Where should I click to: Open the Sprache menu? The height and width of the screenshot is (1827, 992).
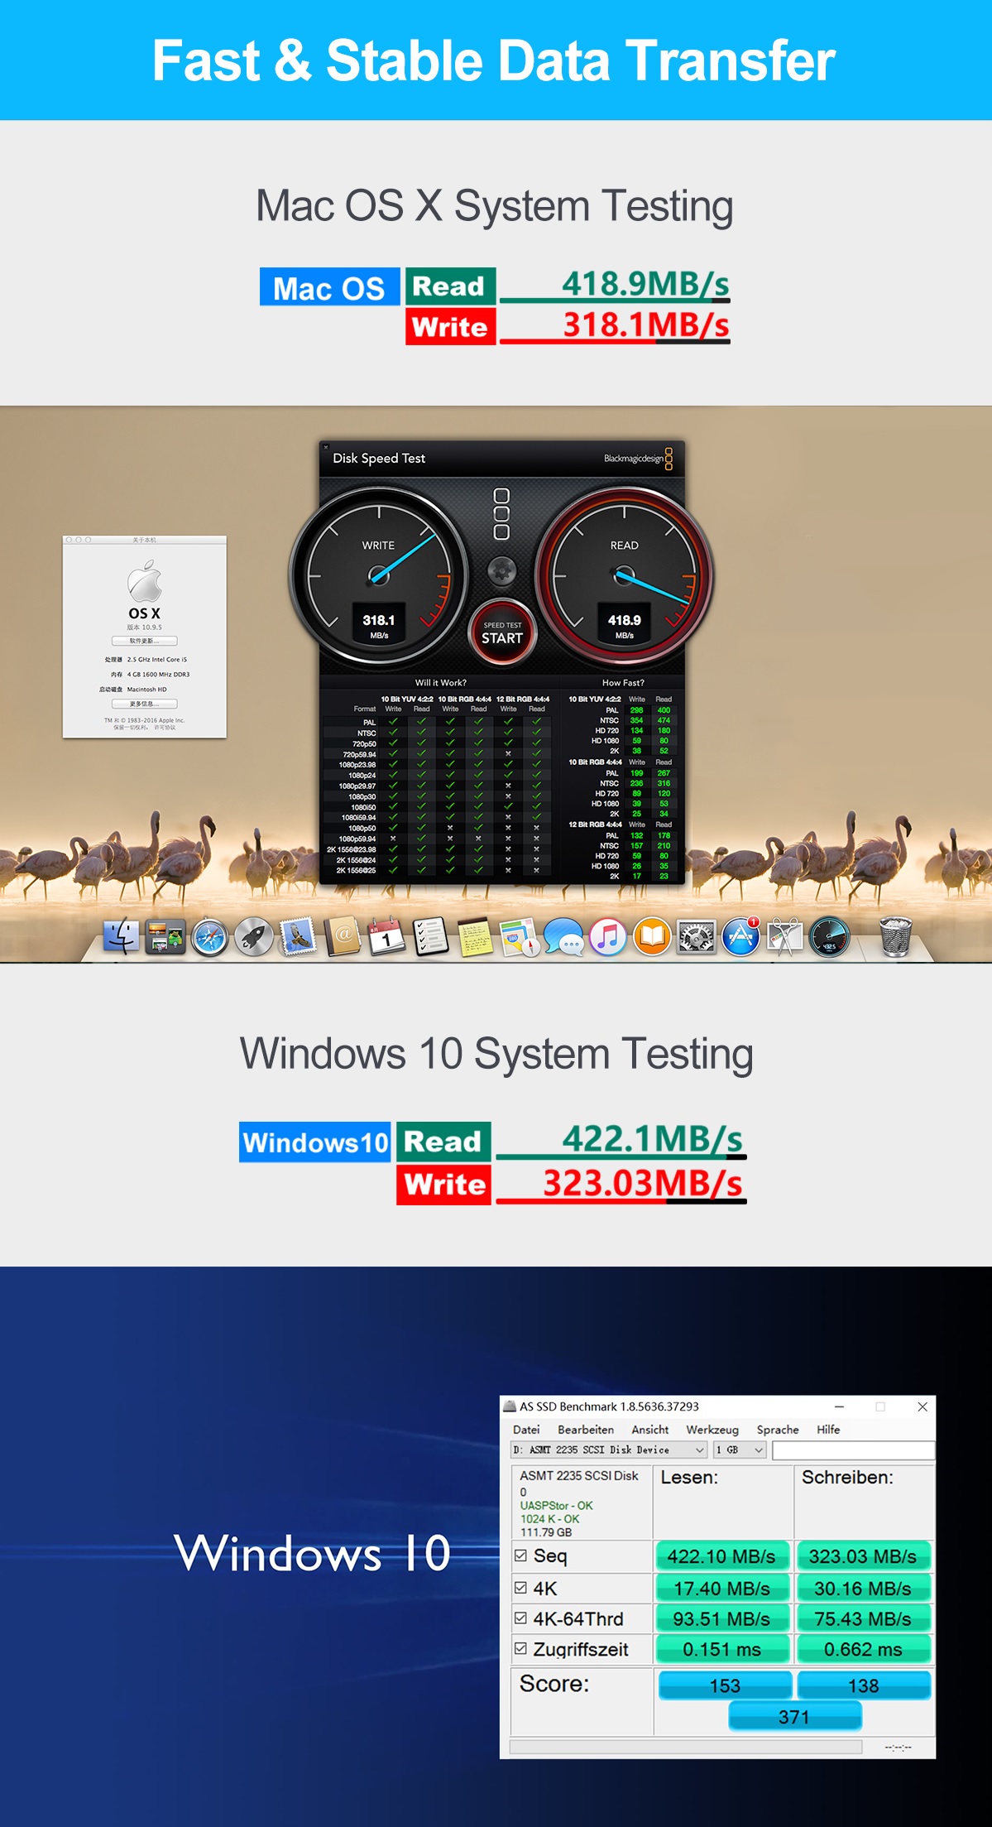777,1430
